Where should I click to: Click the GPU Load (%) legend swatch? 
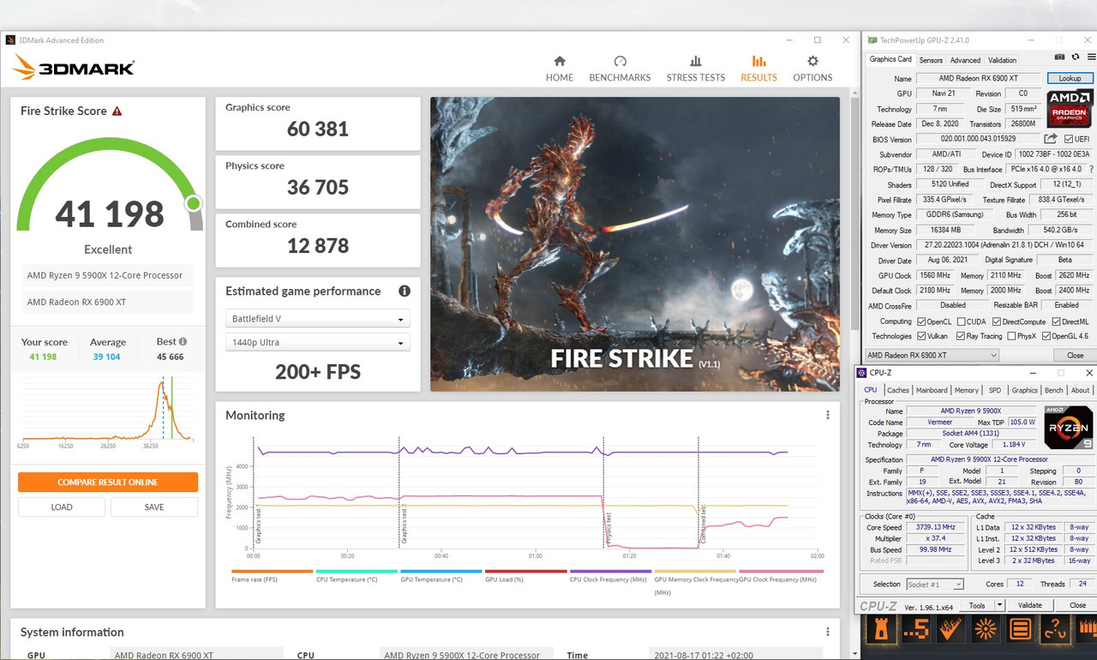pyautogui.click(x=526, y=571)
